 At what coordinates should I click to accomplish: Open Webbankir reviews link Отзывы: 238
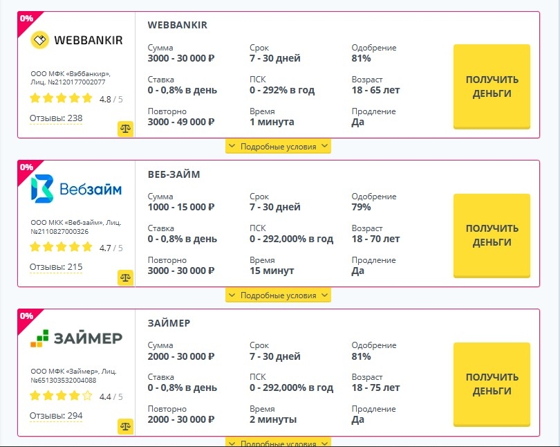pyautogui.click(x=56, y=118)
